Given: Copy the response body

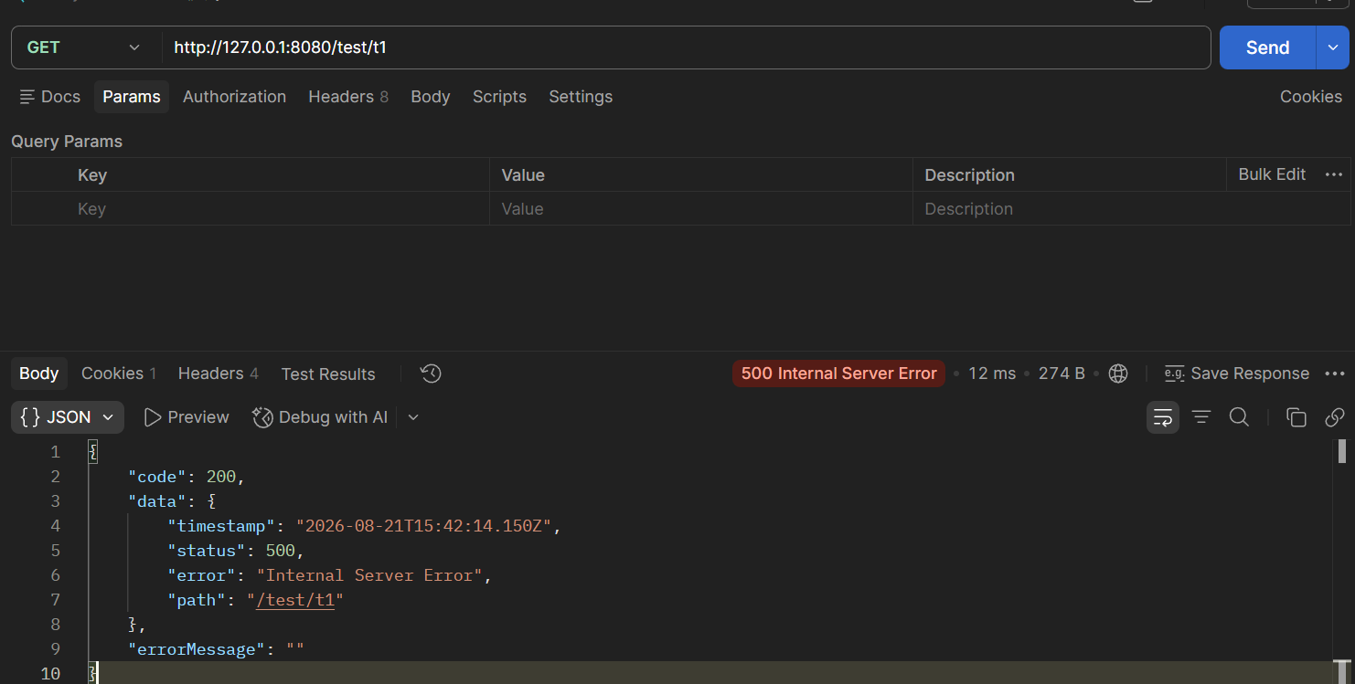Looking at the screenshot, I should (x=1296, y=417).
